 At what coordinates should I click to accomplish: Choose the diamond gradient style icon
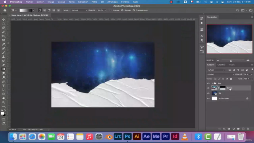point(58,10)
